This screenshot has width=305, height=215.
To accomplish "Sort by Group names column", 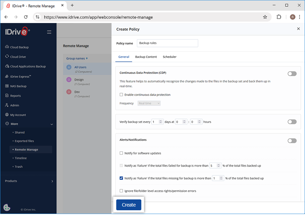I will pyautogui.click(x=77, y=58).
